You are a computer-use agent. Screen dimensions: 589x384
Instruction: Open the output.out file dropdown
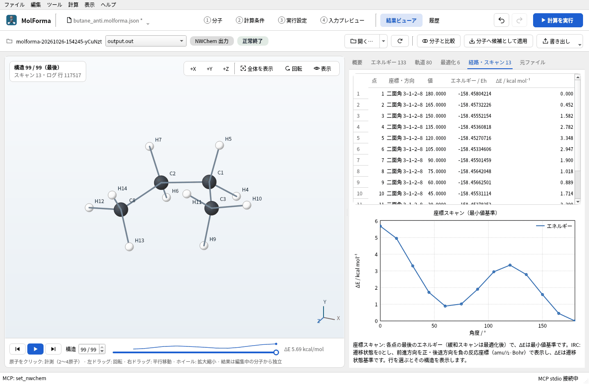(x=146, y=41)
